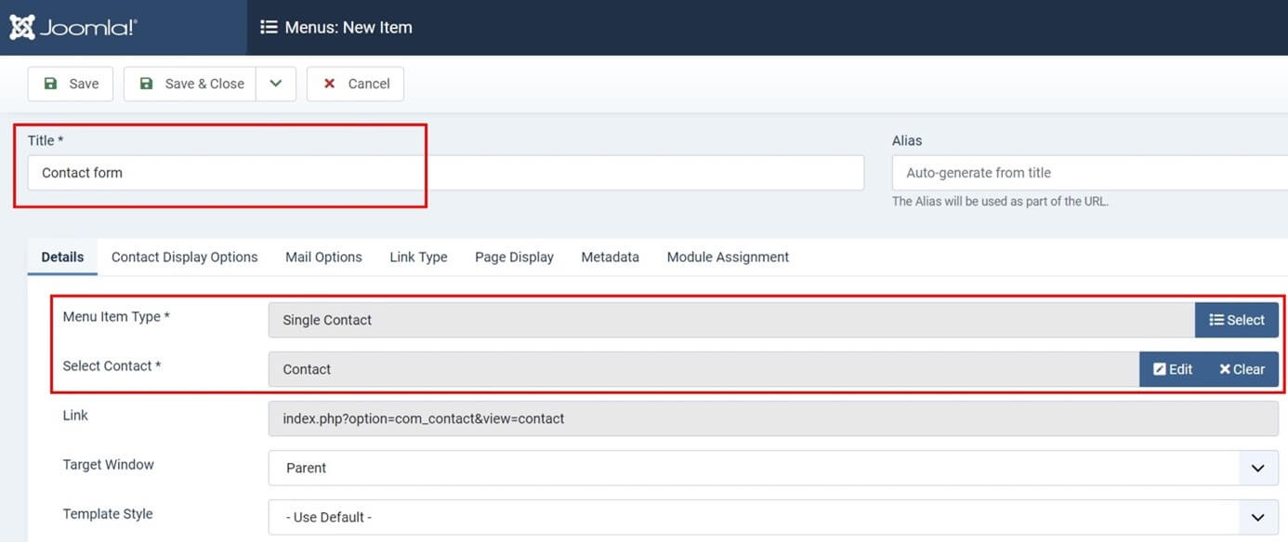The height and width of the screenshot is (542, 1288).
Task: Click the Save button
Action: [x=71, y=84]
